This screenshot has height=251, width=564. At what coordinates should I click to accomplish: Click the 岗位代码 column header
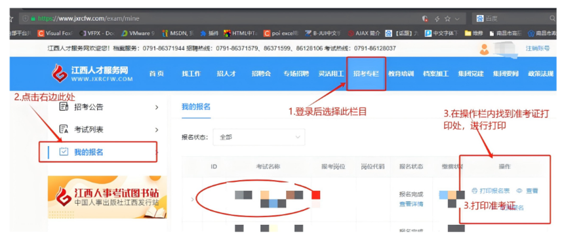point(373,166)
